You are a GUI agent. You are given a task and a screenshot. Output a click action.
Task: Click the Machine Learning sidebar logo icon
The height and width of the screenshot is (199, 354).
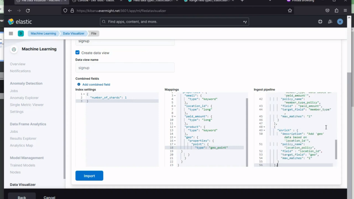click(14, 49)
